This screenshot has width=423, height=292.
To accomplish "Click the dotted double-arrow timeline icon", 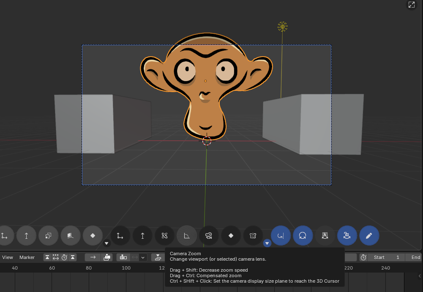I will tap(56, 257).
